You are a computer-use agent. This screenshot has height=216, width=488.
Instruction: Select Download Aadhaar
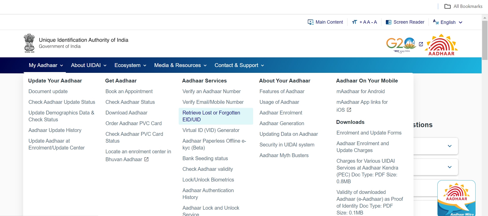[x=126, y=113]
